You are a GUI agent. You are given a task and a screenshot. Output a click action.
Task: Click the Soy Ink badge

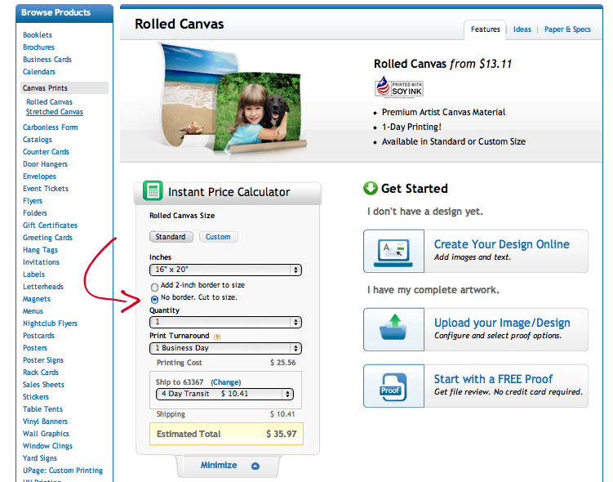click(x=399, y=87)
